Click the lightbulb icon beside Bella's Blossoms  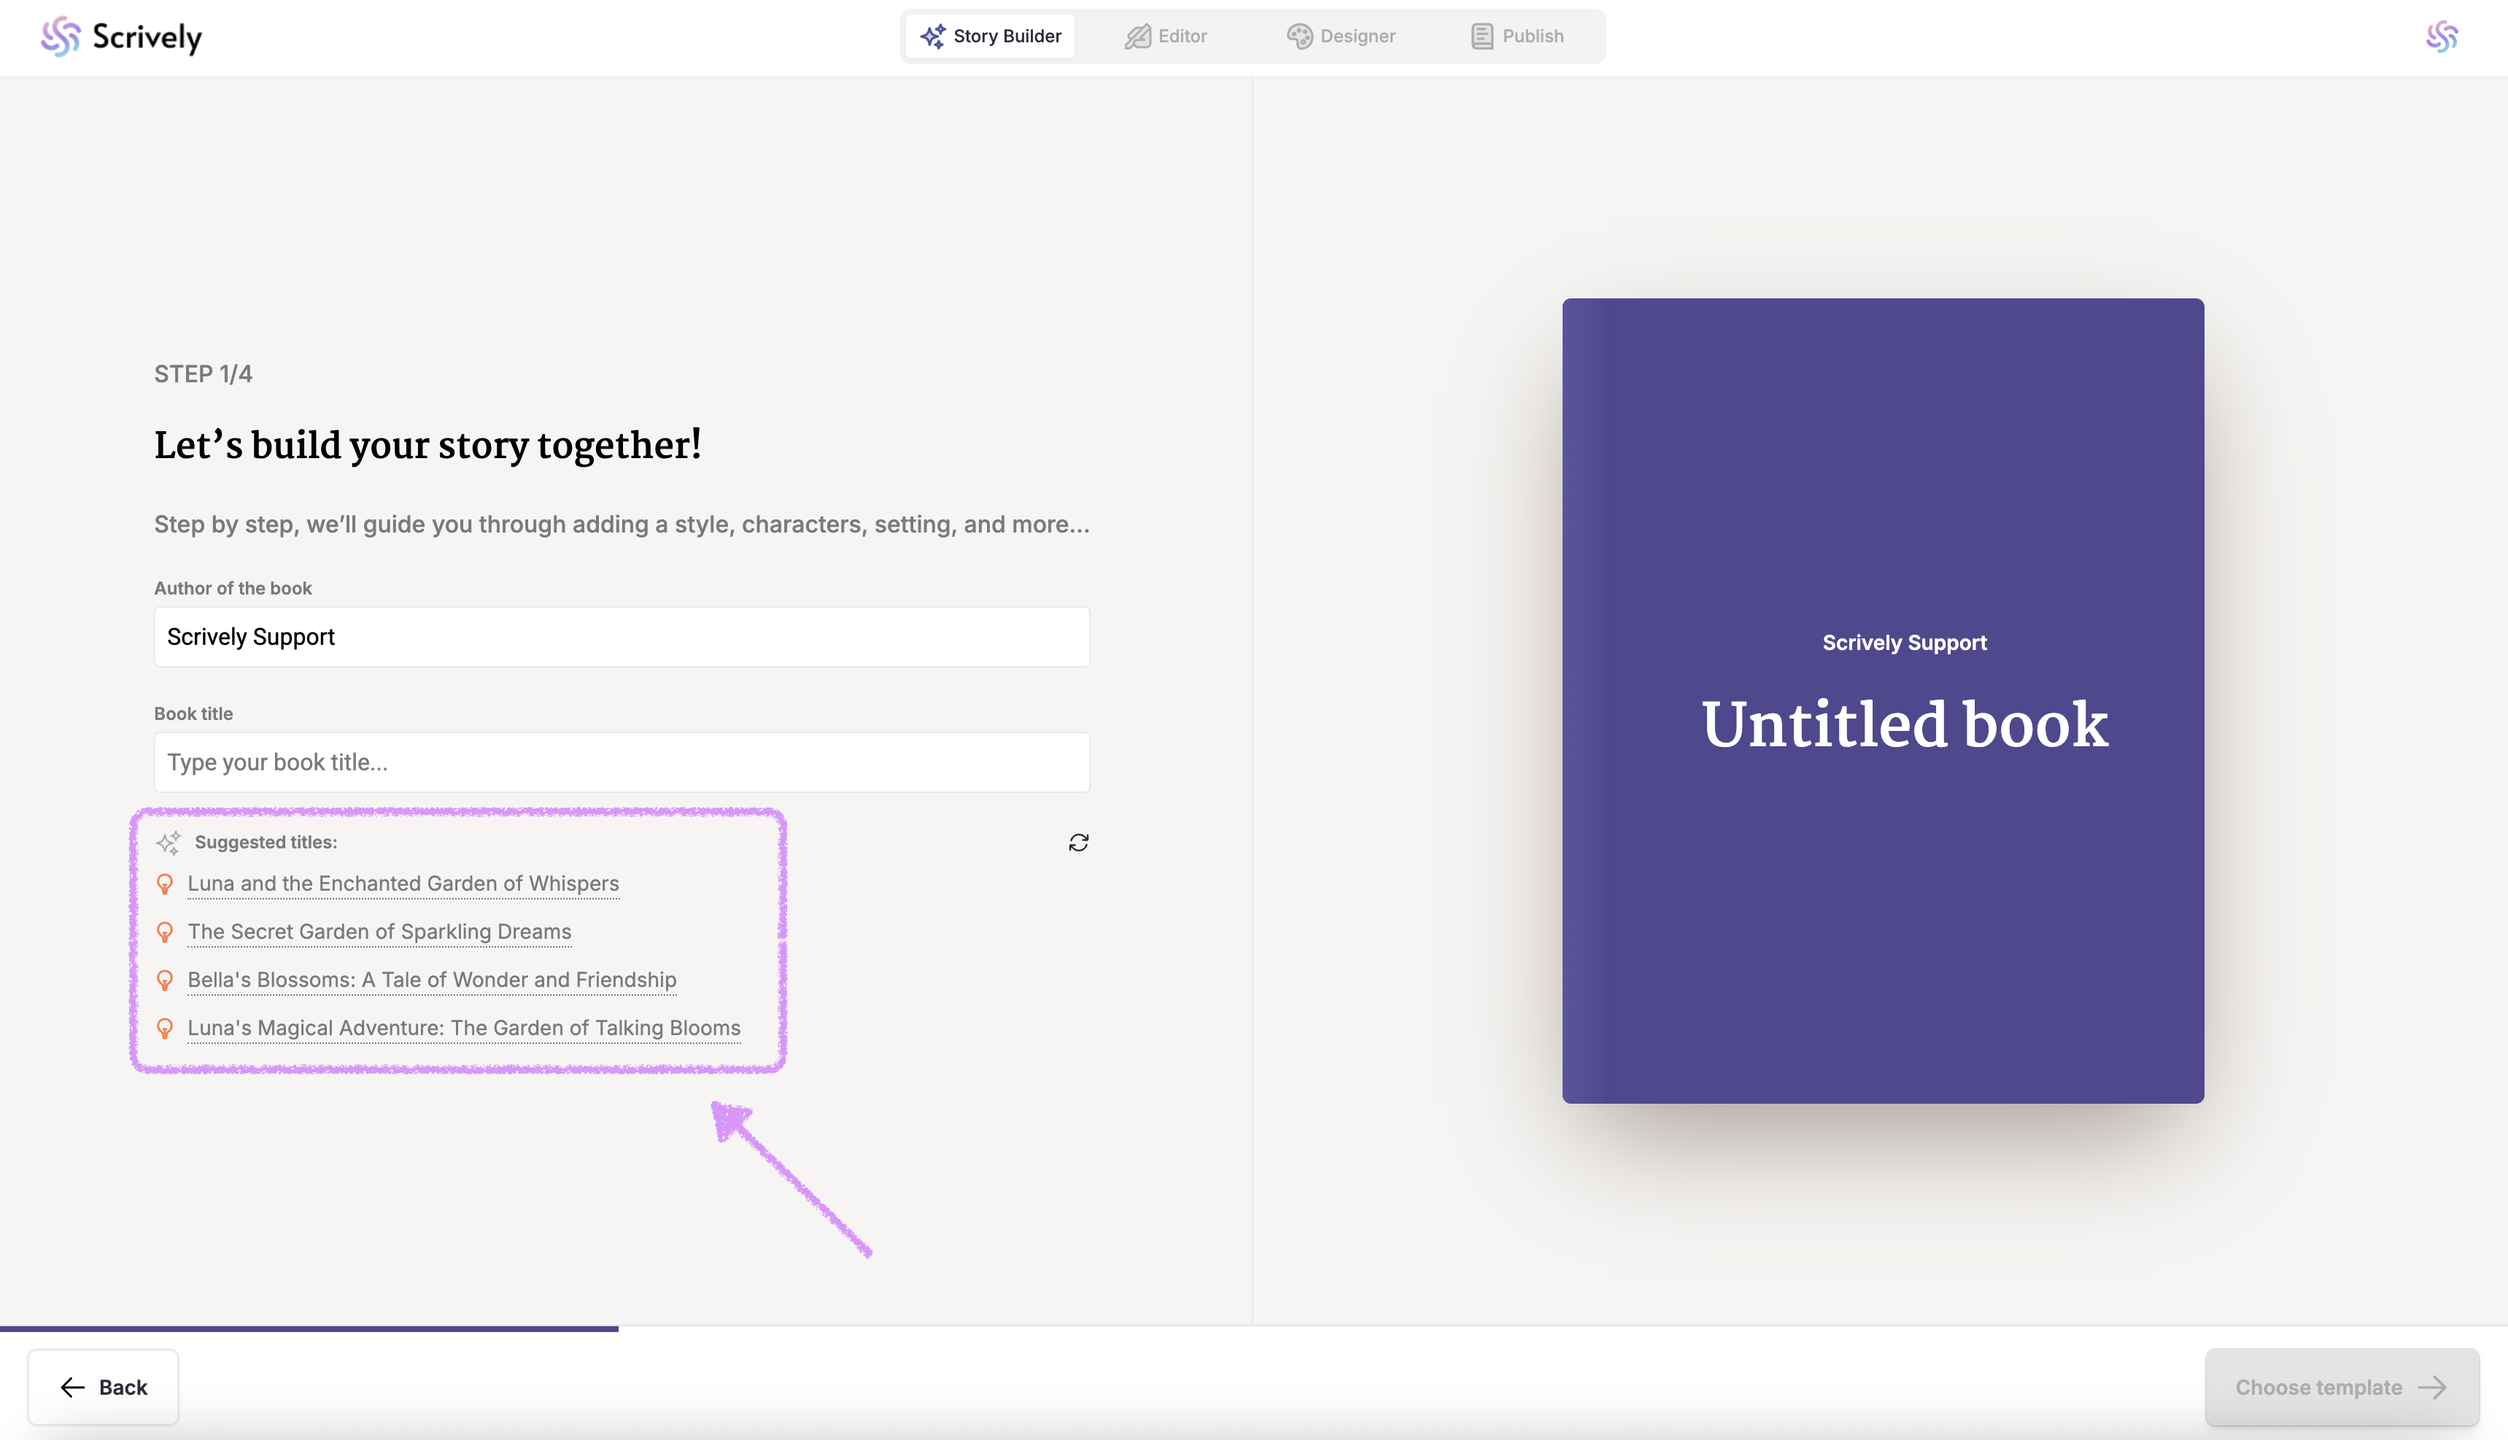(x=165, y=980)
